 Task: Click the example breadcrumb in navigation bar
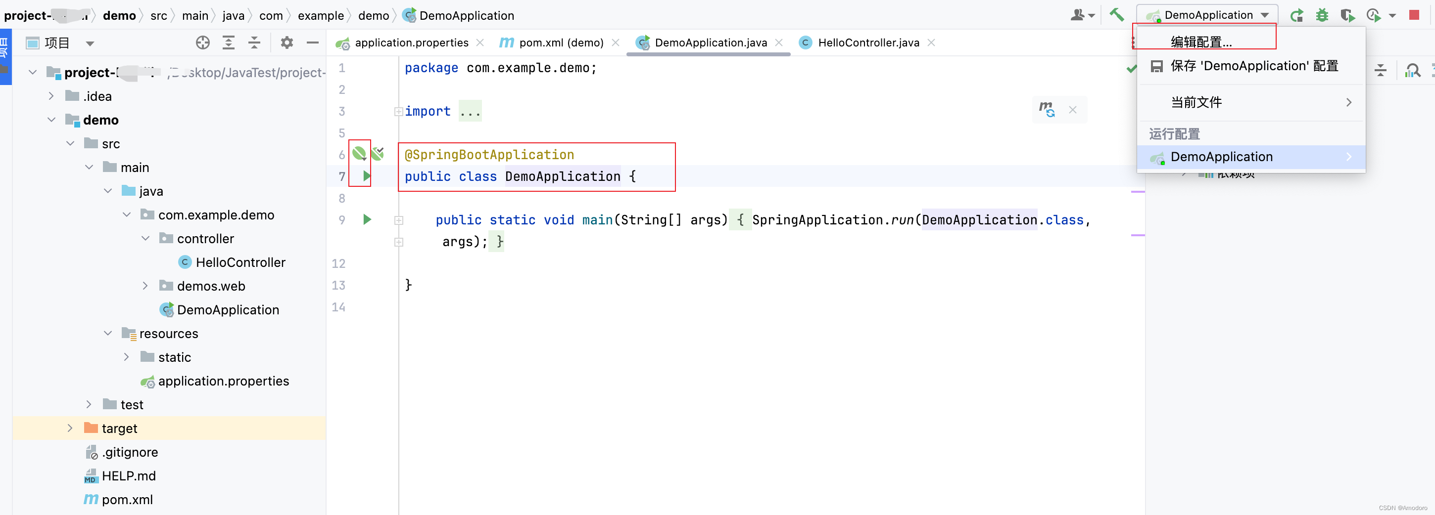coord(321,16)
